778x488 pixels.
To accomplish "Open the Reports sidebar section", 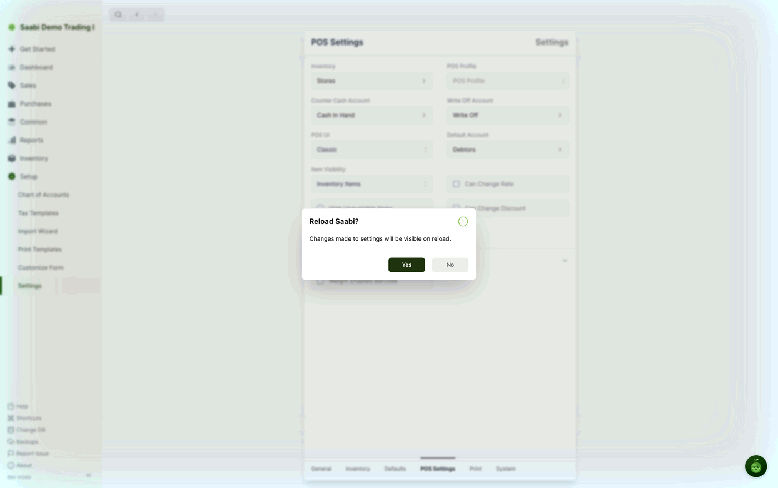I will [x=31, y=140].
